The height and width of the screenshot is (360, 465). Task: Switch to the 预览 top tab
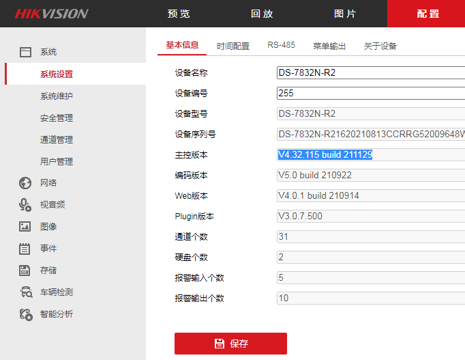[179, 14]
